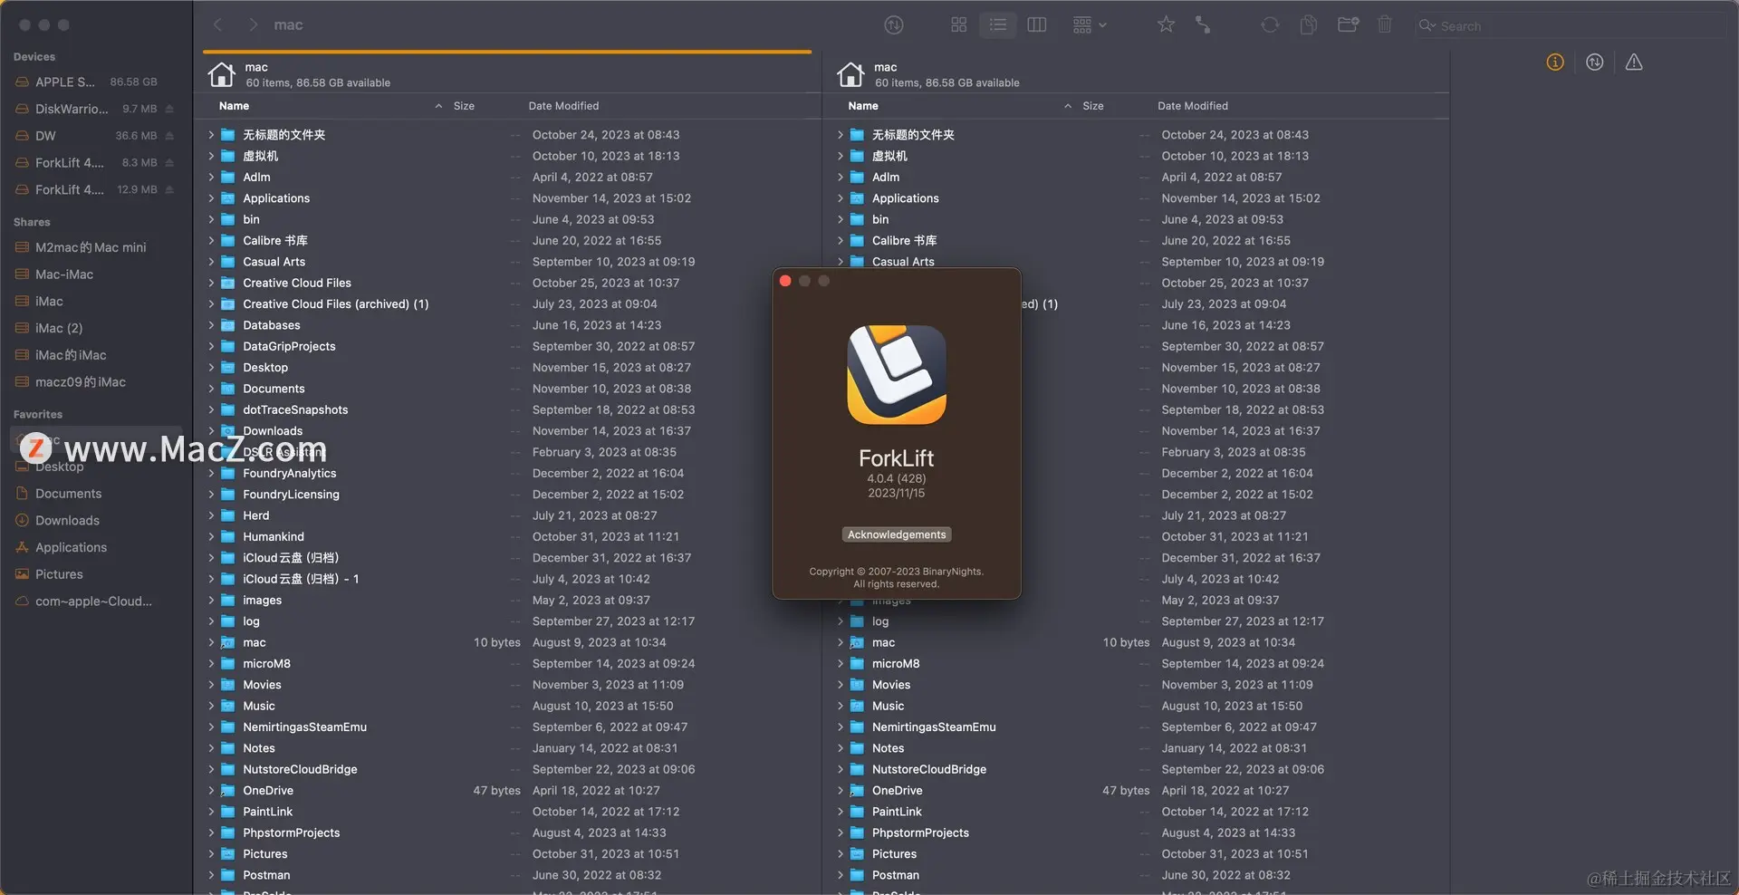Click the trash delete icon
The width and height of the screenshot is (1739, 895).
(x=1384, y=25)
